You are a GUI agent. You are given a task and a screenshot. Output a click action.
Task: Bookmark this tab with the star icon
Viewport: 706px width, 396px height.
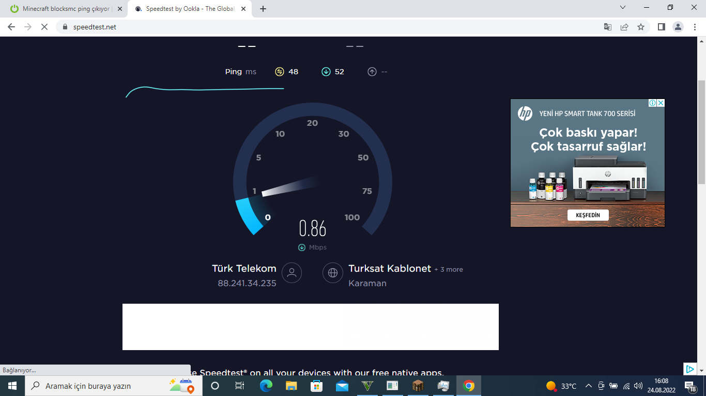641,27
